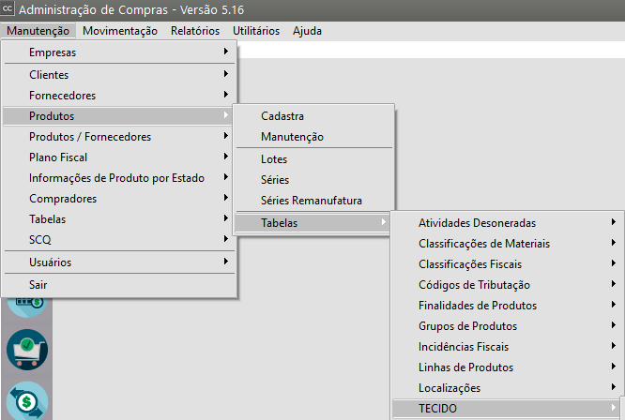Click Séries Remanufatura menu entry
Screen dimensions: 625x420
[x=311, y=201]
